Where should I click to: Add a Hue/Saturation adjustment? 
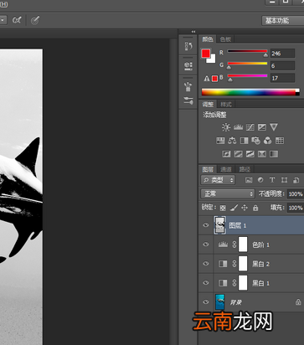tap(220, 141)
